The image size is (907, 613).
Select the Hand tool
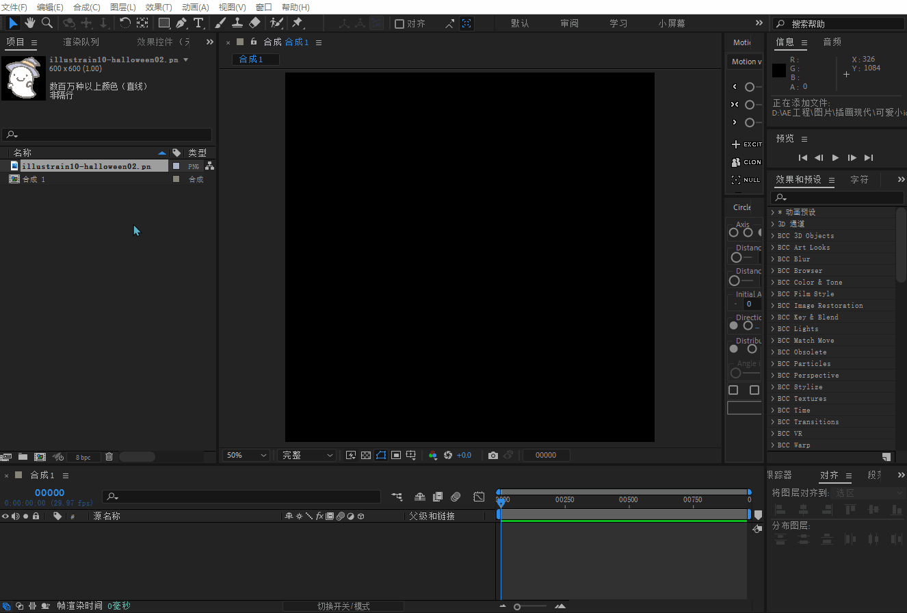tap(30, 23)
